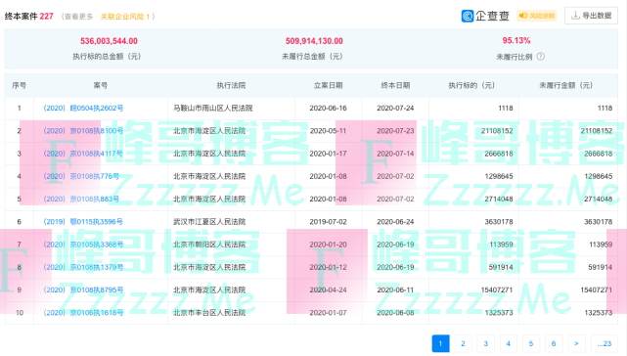
Task: Click the 终本案件 227 heading
Action: 28,17
